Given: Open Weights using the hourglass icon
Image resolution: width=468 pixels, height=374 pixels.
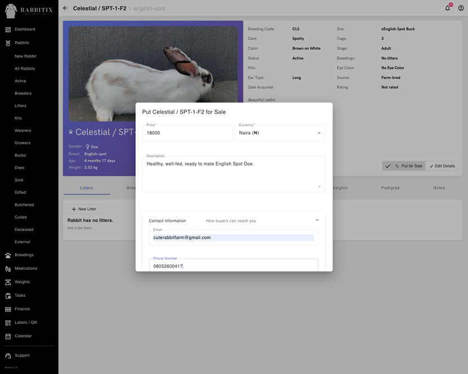Looking at the screenshot, I should 8,282.
